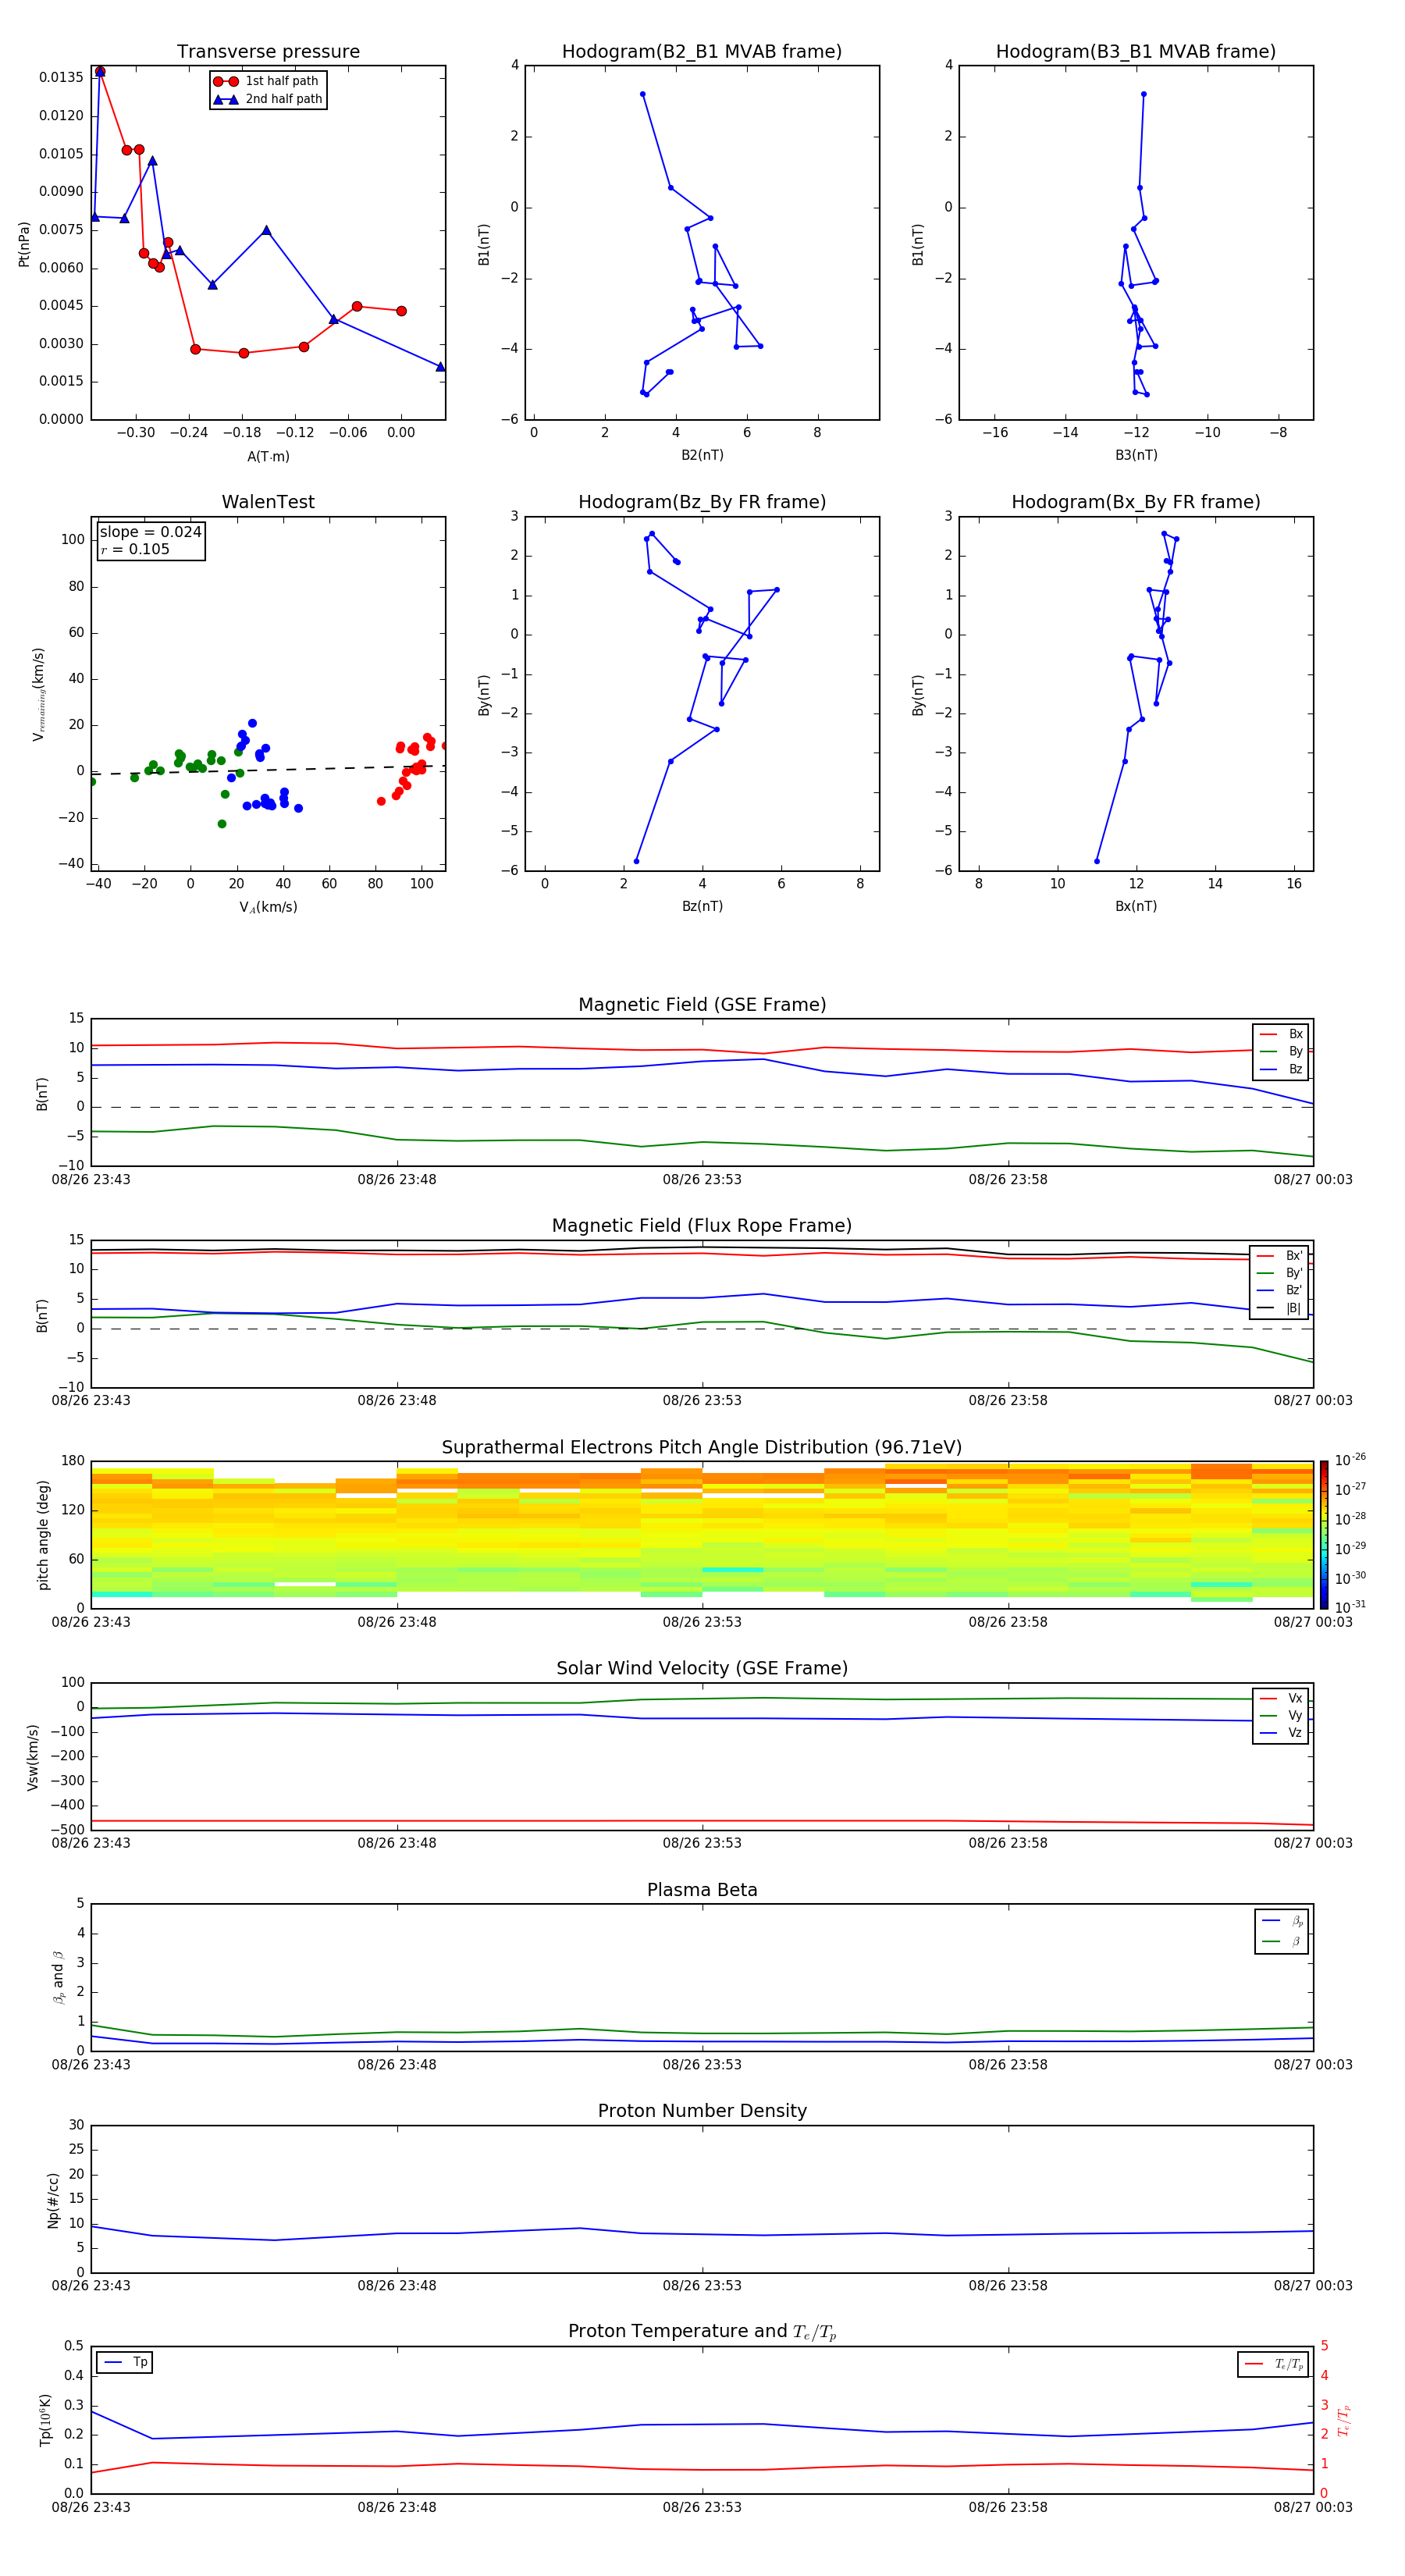1405x2576 pixels.
Task: Select the "B2(nT)" x-axis label
Action: 702,456
